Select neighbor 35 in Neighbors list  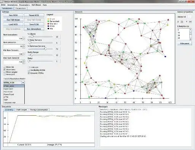pos(183,38)
